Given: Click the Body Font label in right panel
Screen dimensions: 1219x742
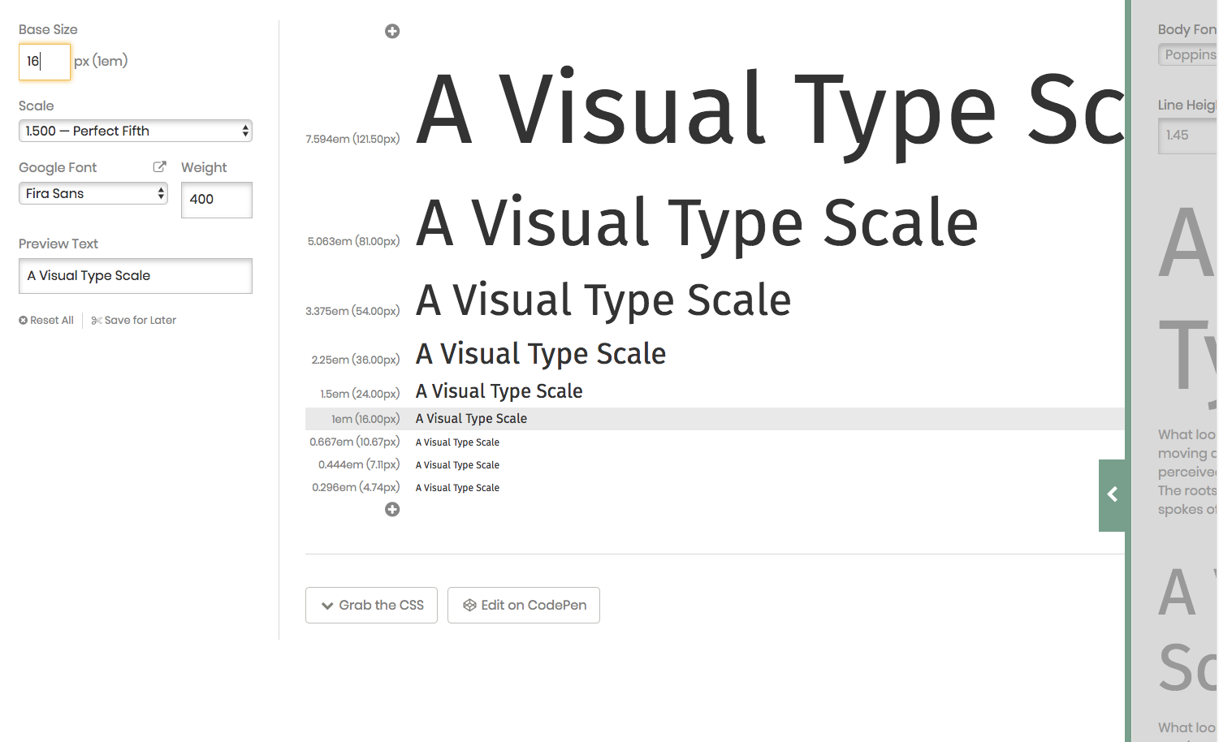Looking at the screenshot, I should 1186,29.
